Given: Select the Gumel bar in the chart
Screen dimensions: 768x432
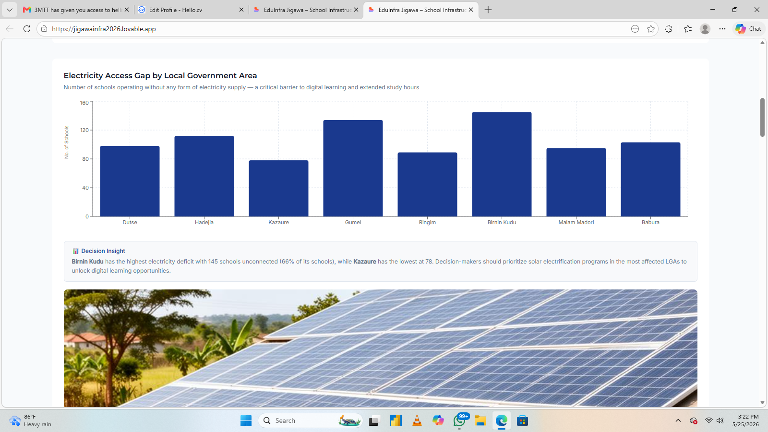Looking at the screenshot, I should tap(353, 168).
